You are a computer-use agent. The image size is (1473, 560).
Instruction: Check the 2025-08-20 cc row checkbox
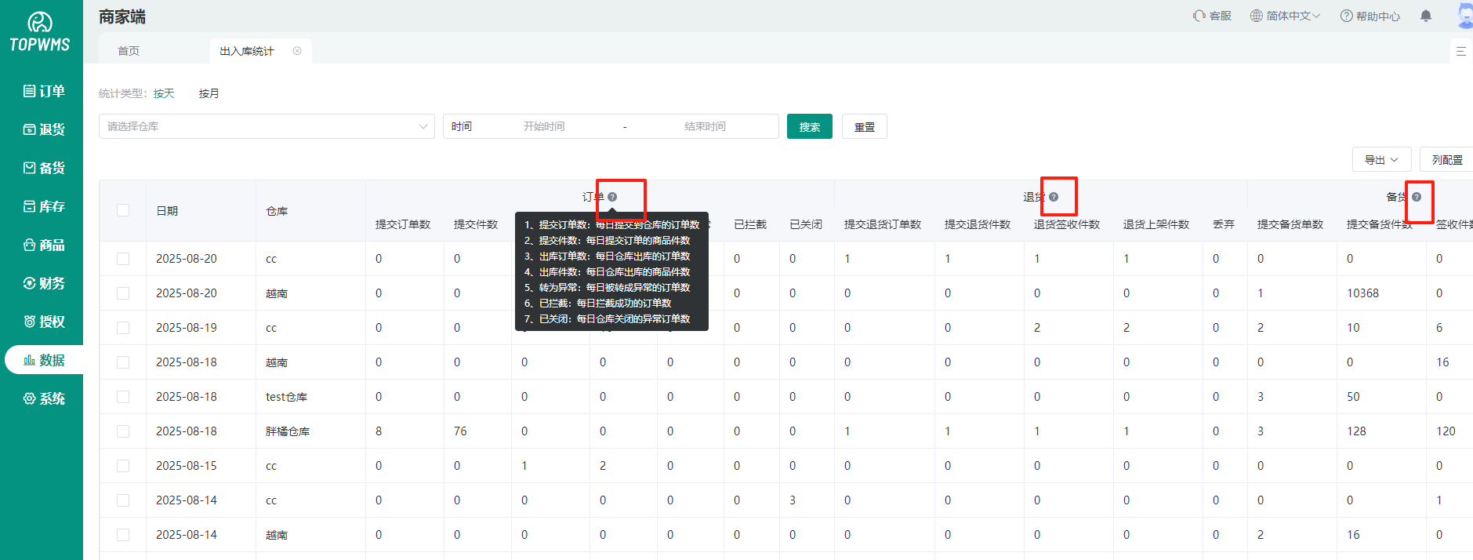(123, 259)
